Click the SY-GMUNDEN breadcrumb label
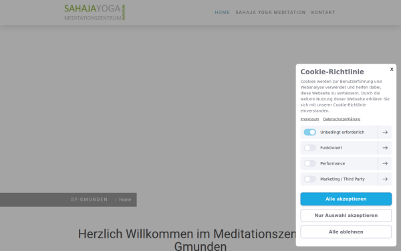The height and width of the screenshot is (251, 401). coord(90,199)
